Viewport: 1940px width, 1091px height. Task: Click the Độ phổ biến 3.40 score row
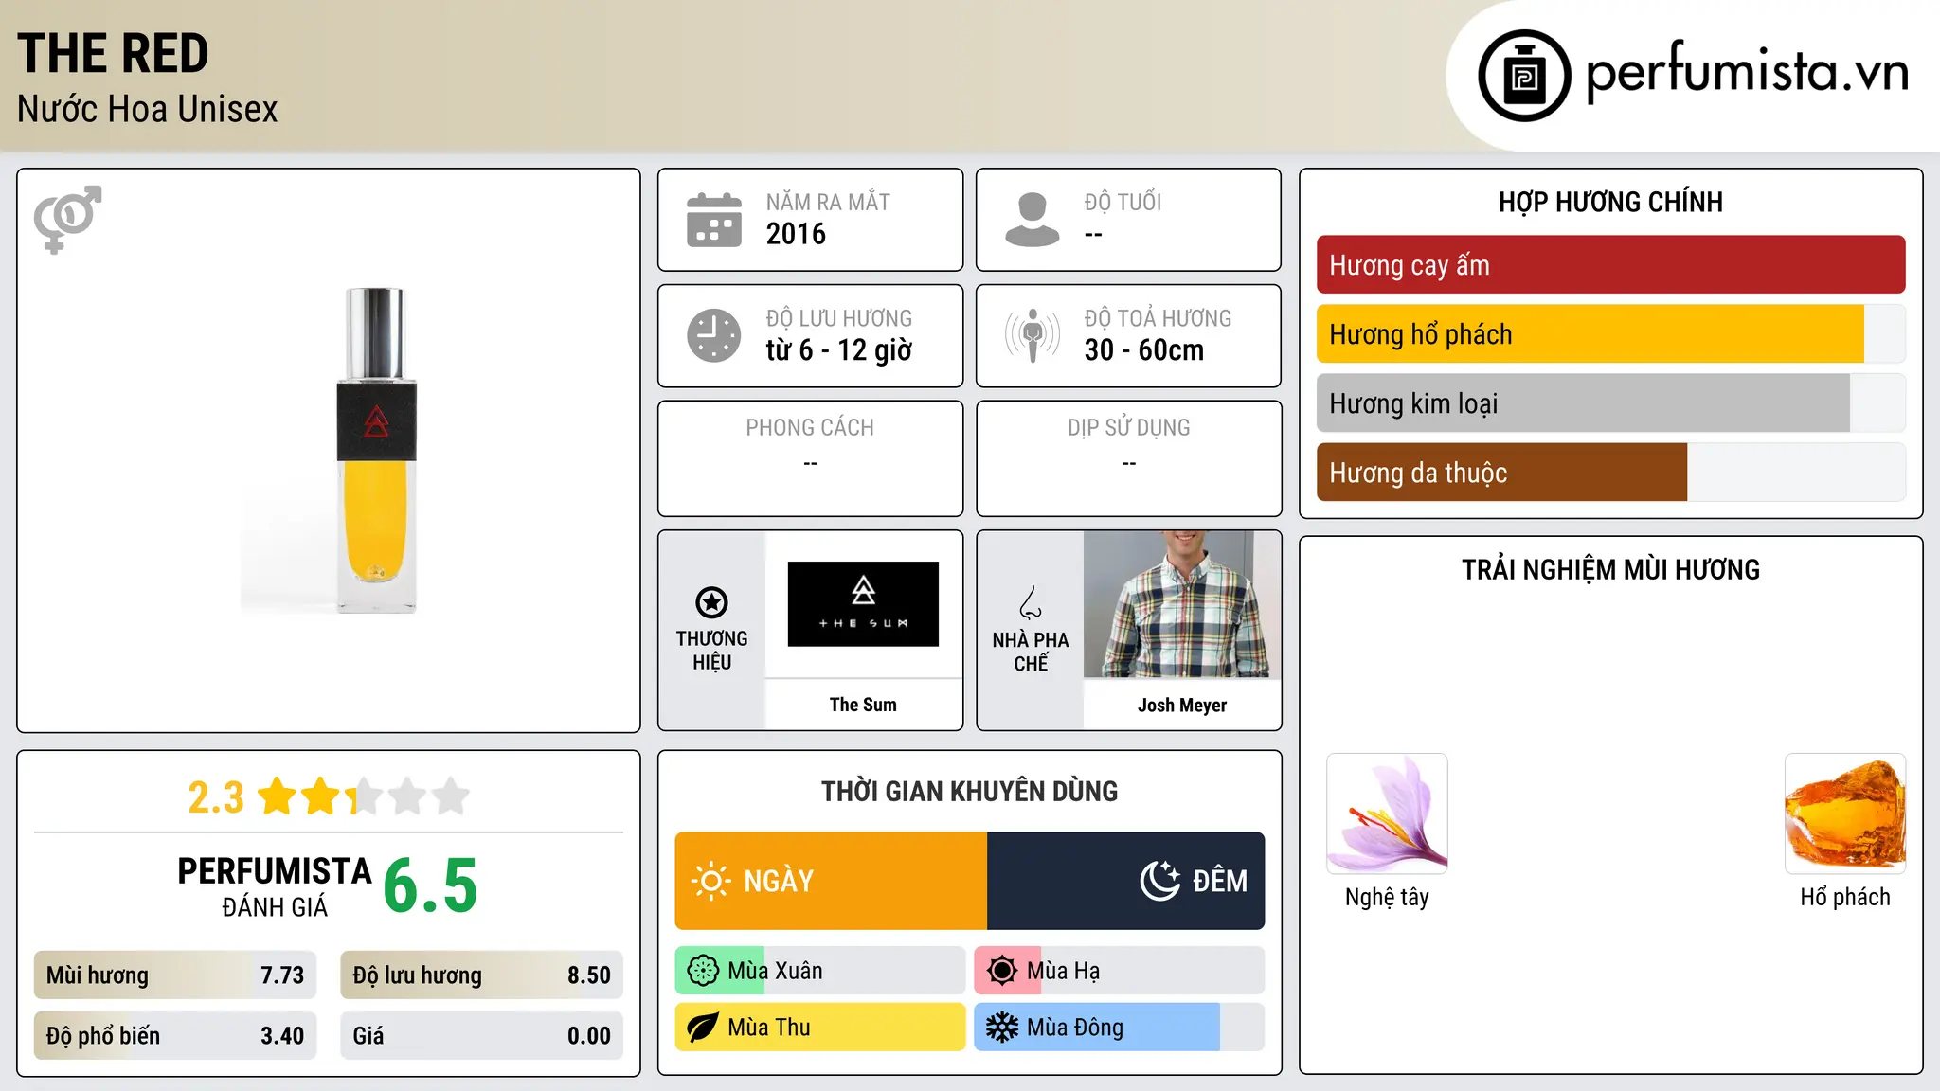click(x=175, y=1036)
